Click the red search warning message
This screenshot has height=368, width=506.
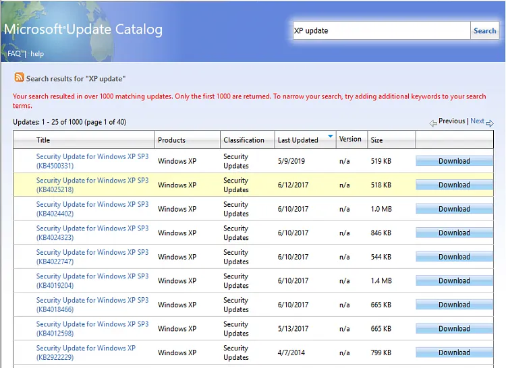[249, 101]
